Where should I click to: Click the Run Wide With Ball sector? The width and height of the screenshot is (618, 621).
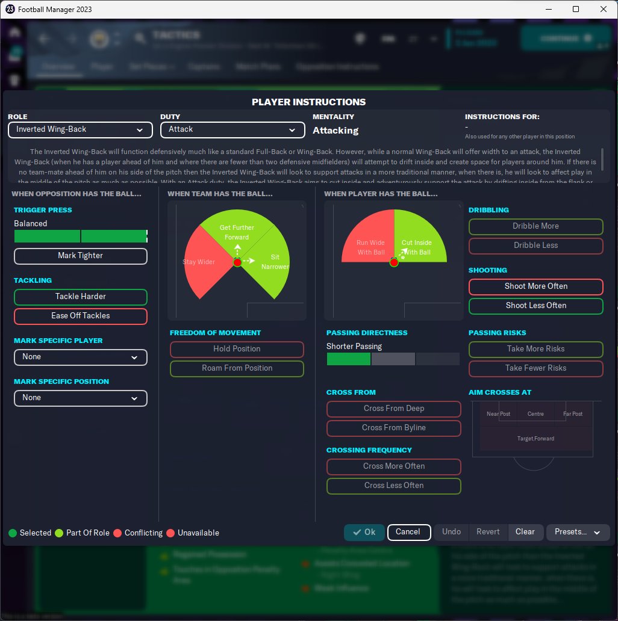370,241
